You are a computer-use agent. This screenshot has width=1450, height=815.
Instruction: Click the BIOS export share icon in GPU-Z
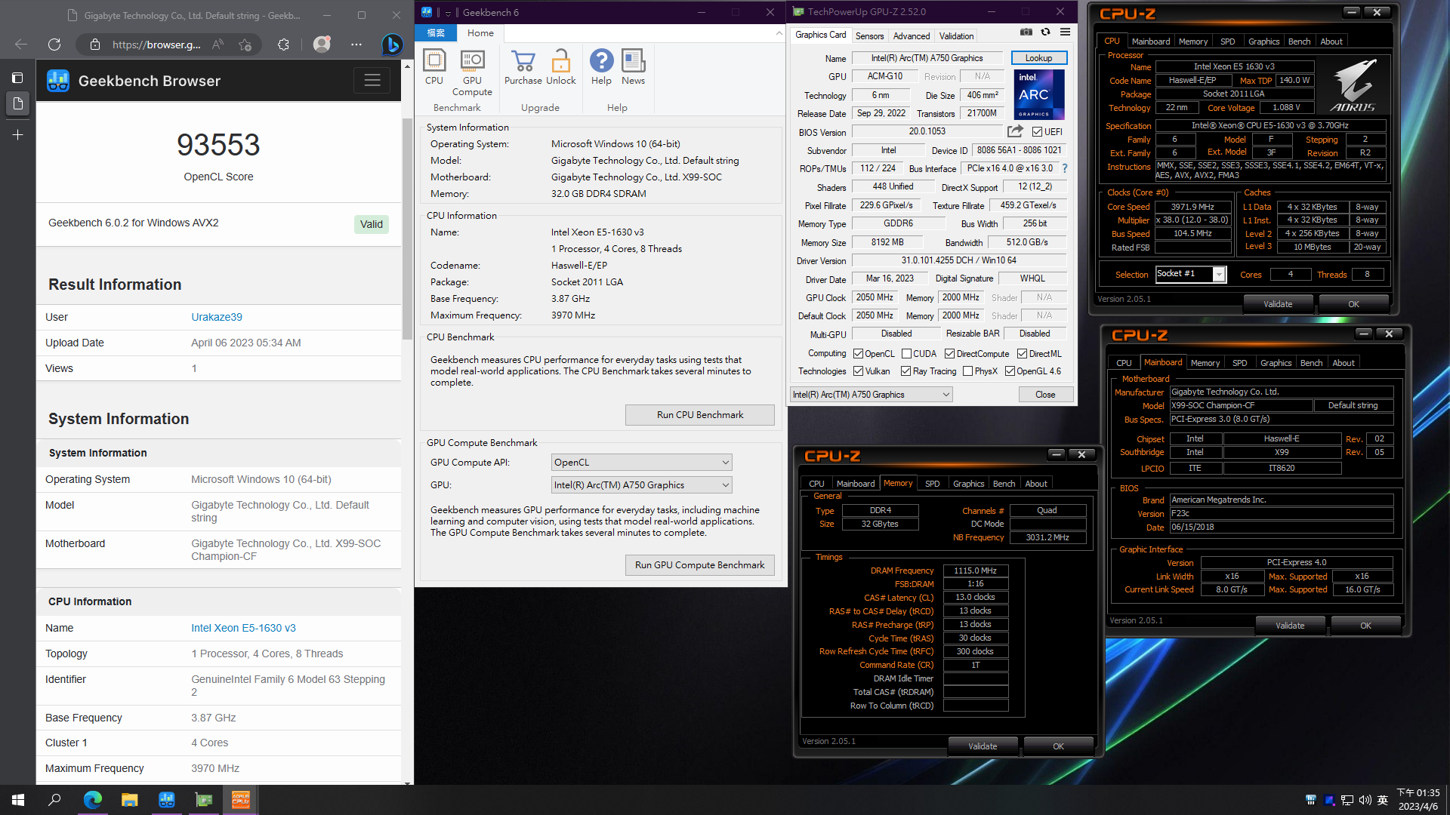click(1015, 131)
